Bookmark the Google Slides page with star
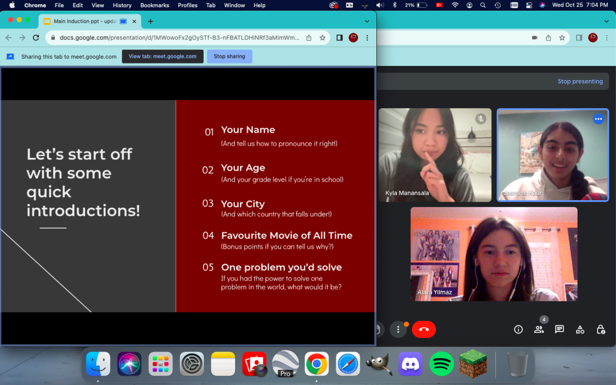Screen dimensions: 616x385 point(322,38)
